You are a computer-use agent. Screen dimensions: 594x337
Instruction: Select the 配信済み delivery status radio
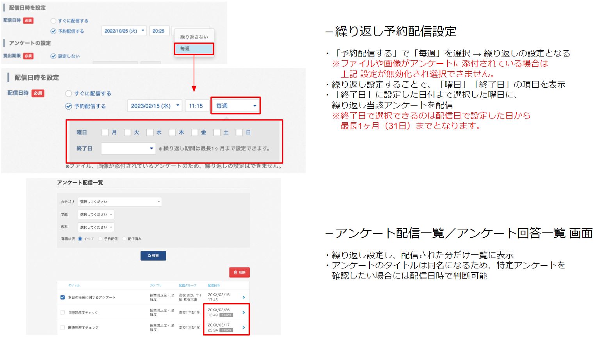pyautogui.click(x=124, y=239)
